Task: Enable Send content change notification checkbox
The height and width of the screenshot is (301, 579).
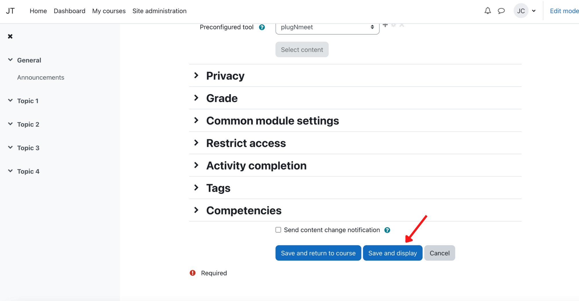Action: click(x=278, y=230)
